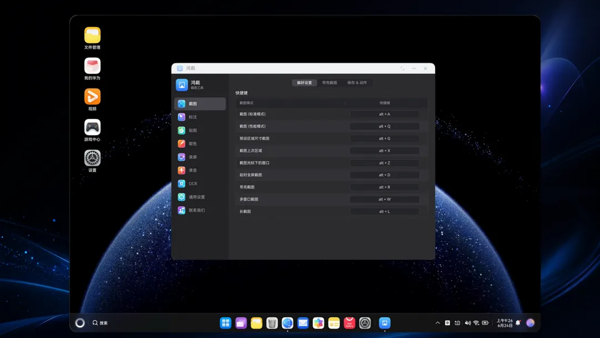Switch to the 带壳截图 tab
This screenshot has width=600, height=338.
[x=329, y=83]
